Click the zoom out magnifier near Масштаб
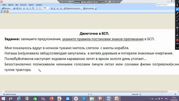Viewport: 179px width, 101px height. 140,94
